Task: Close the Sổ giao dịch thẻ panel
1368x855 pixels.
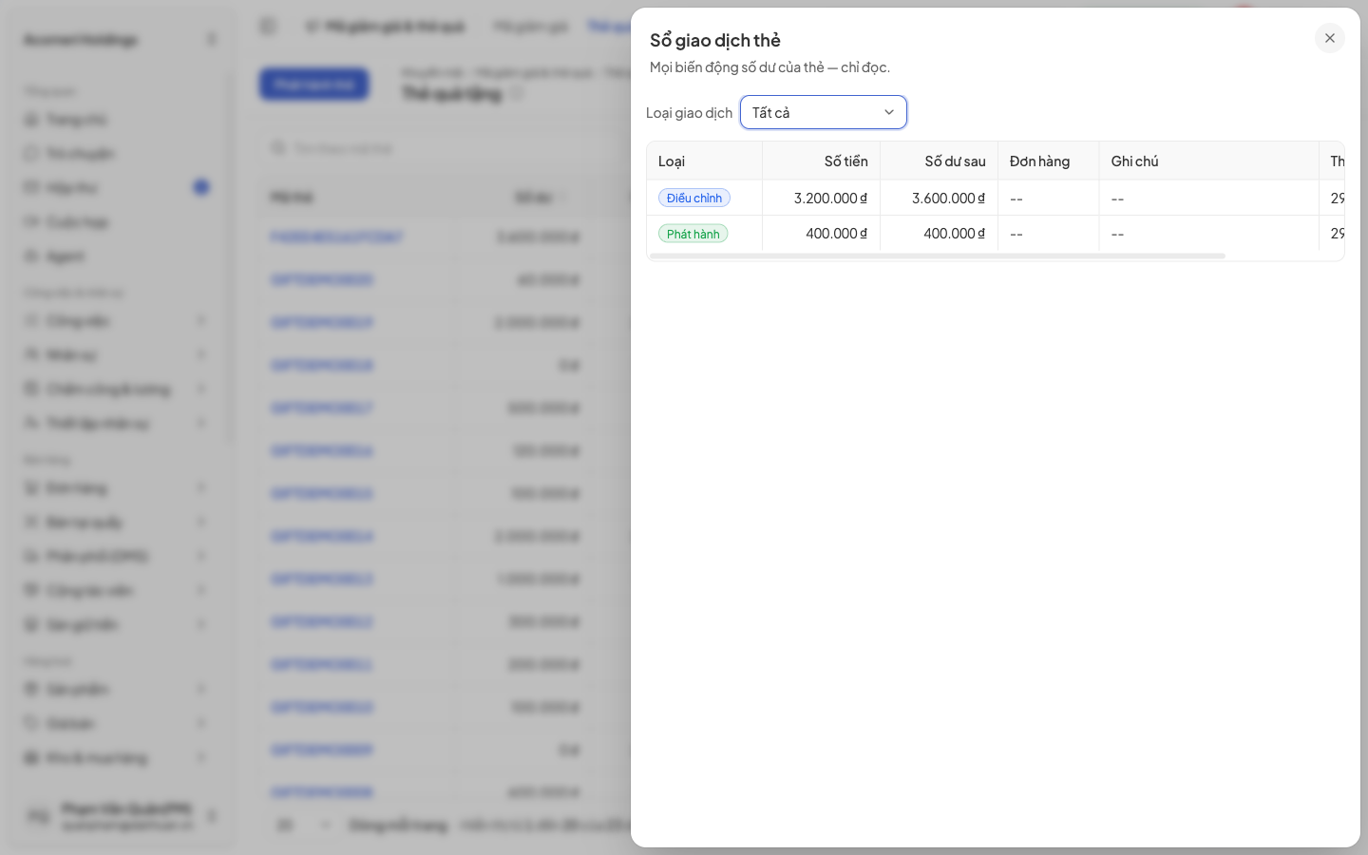Action: [1329, 38]
